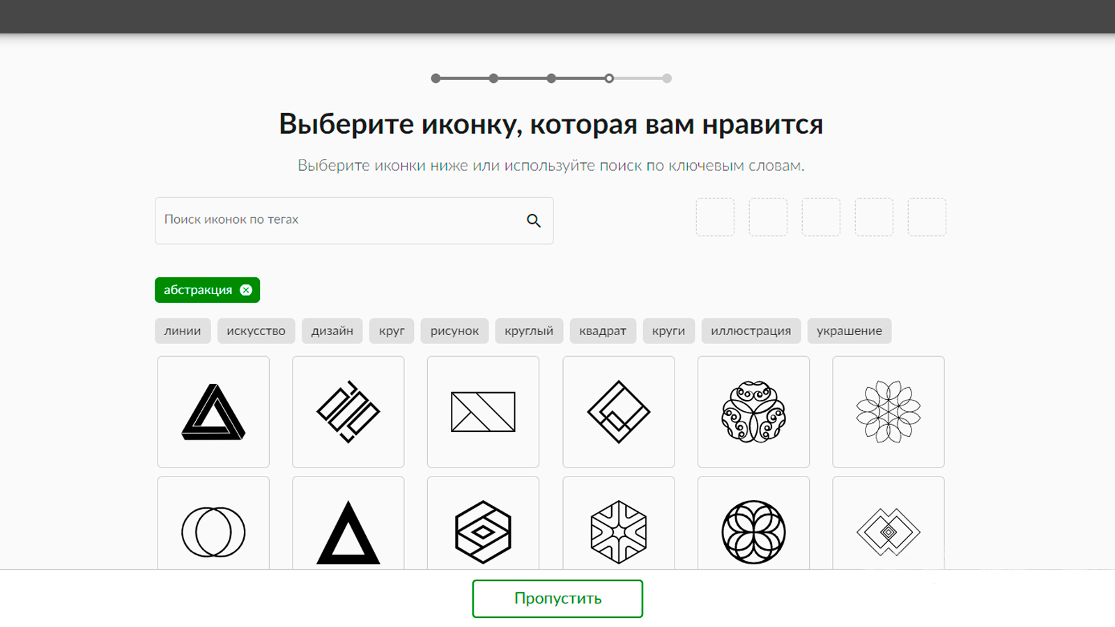Click the fourth empty selected-icon slot

[874, 217]
